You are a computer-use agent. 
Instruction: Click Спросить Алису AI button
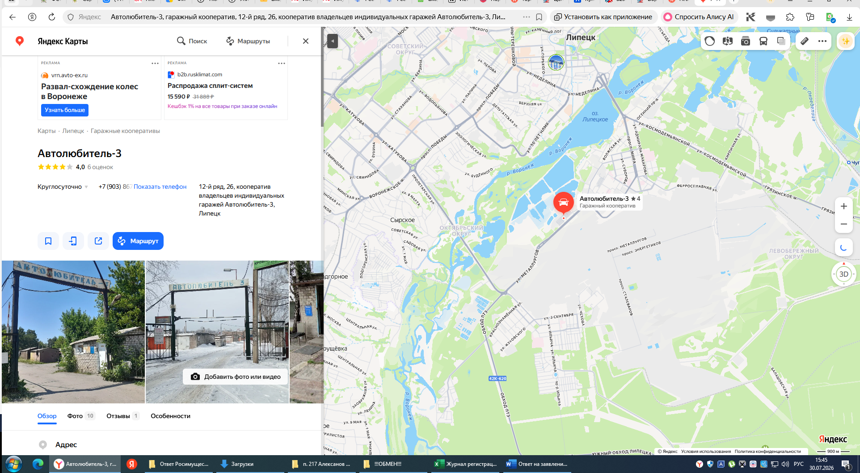pos(699,17)
